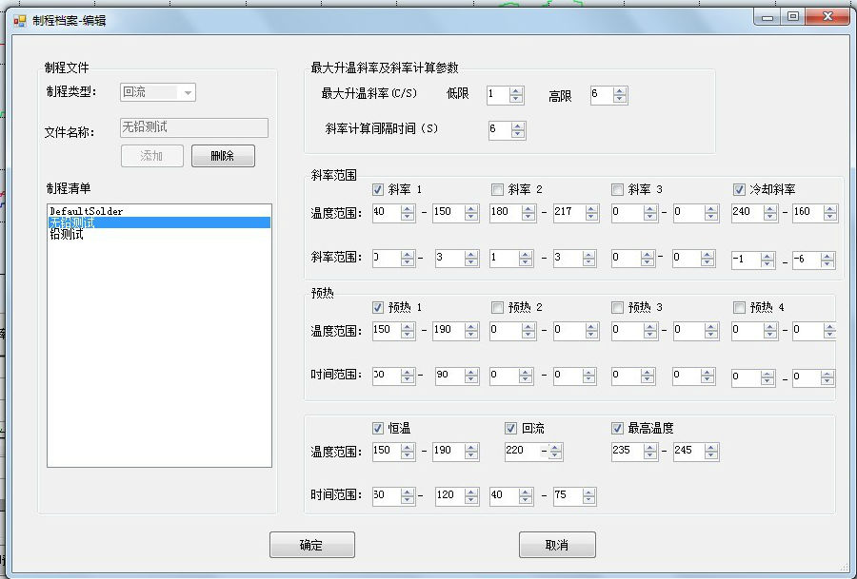Tick the 斜率 3 checkbox
The width and height of the screenshot is (857, 579).
[617, 189]
